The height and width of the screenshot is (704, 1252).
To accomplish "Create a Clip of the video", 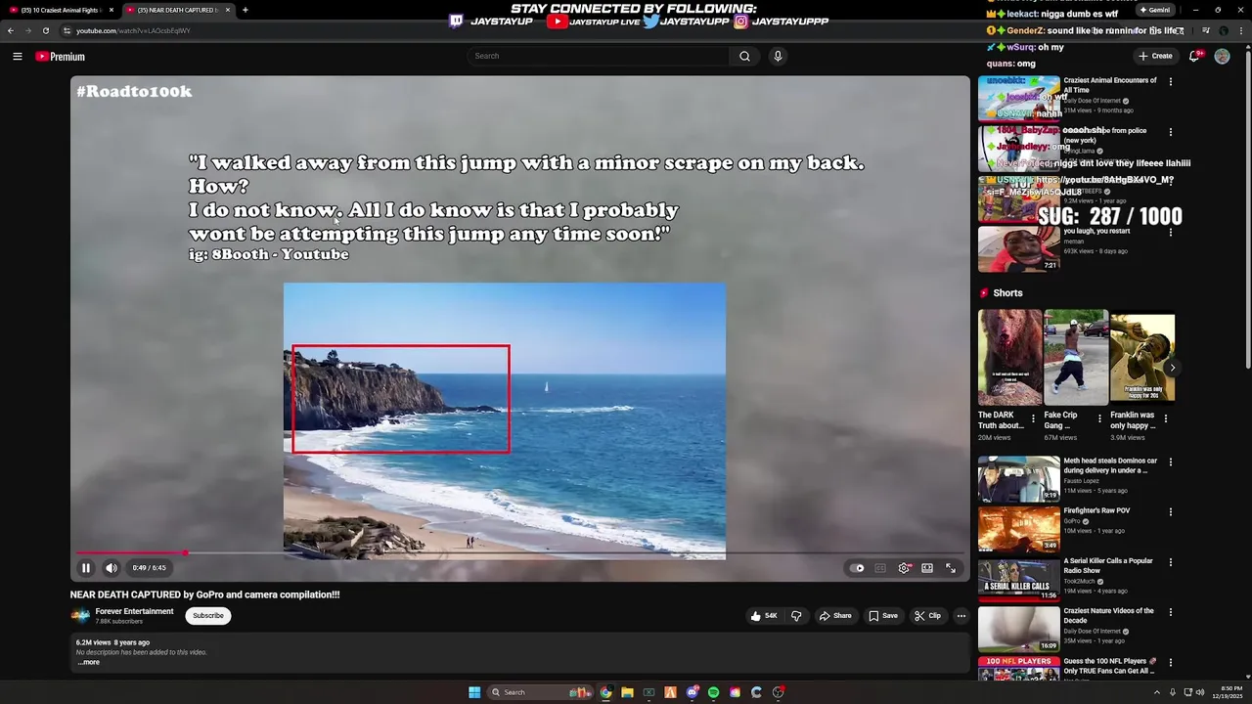I will pyautogui.click(x=927, y=616).
